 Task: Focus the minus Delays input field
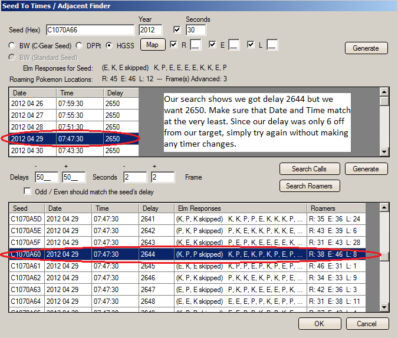[47, 177]
